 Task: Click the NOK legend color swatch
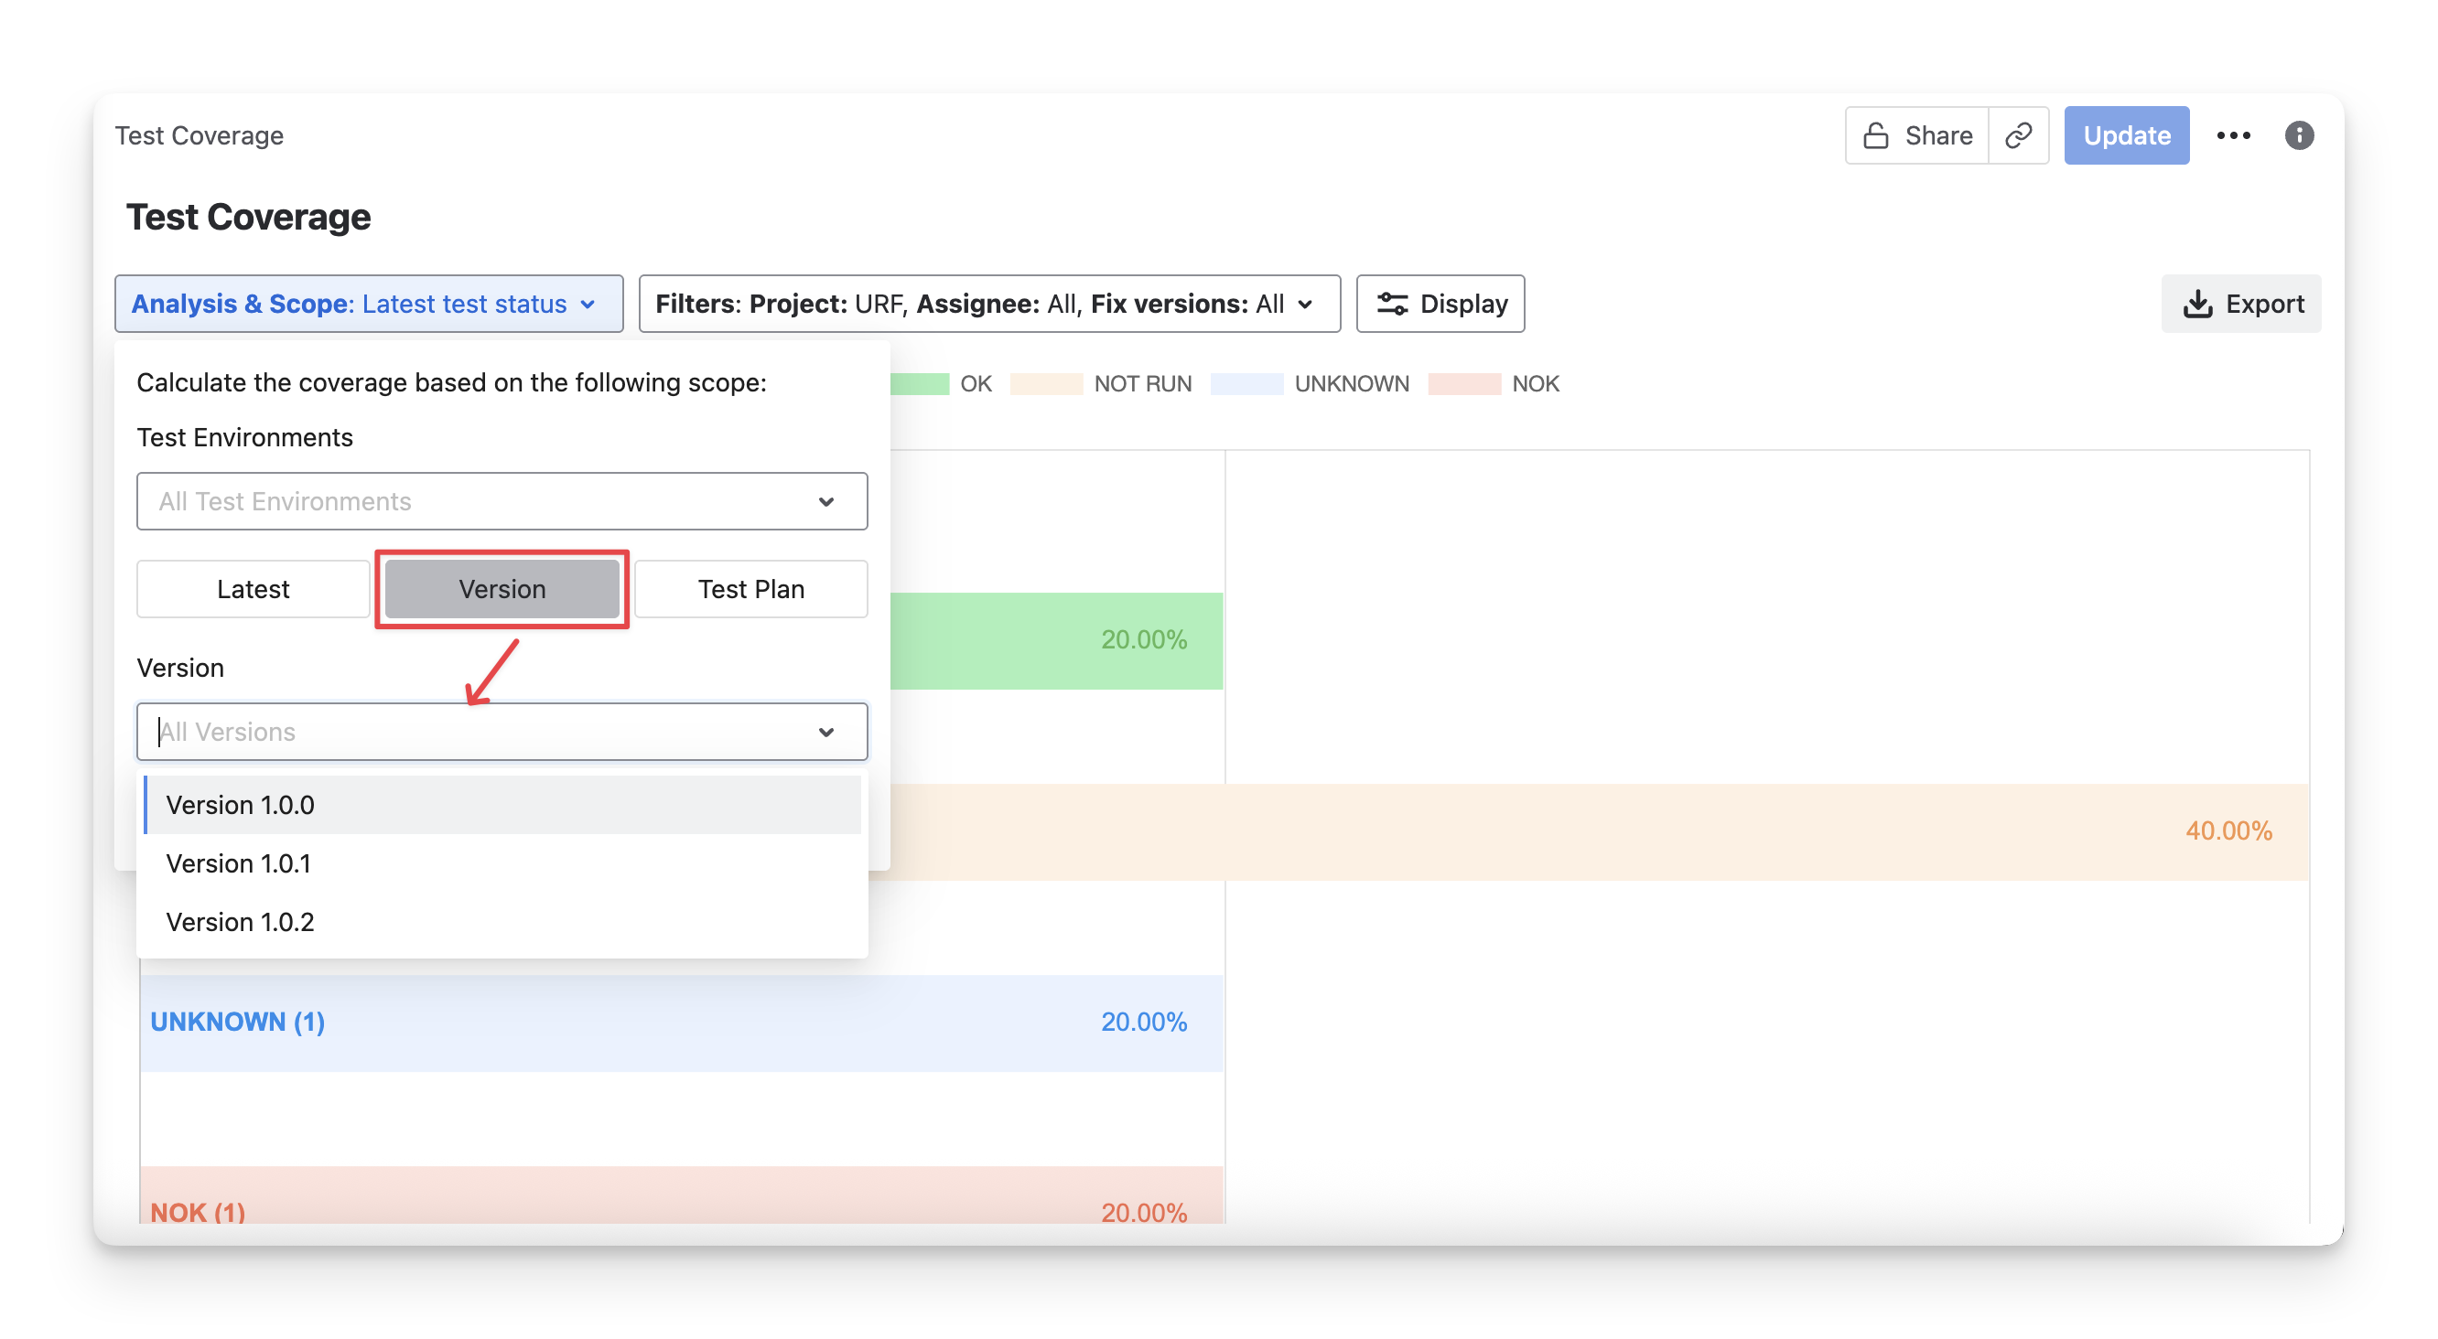[1463, 384]
